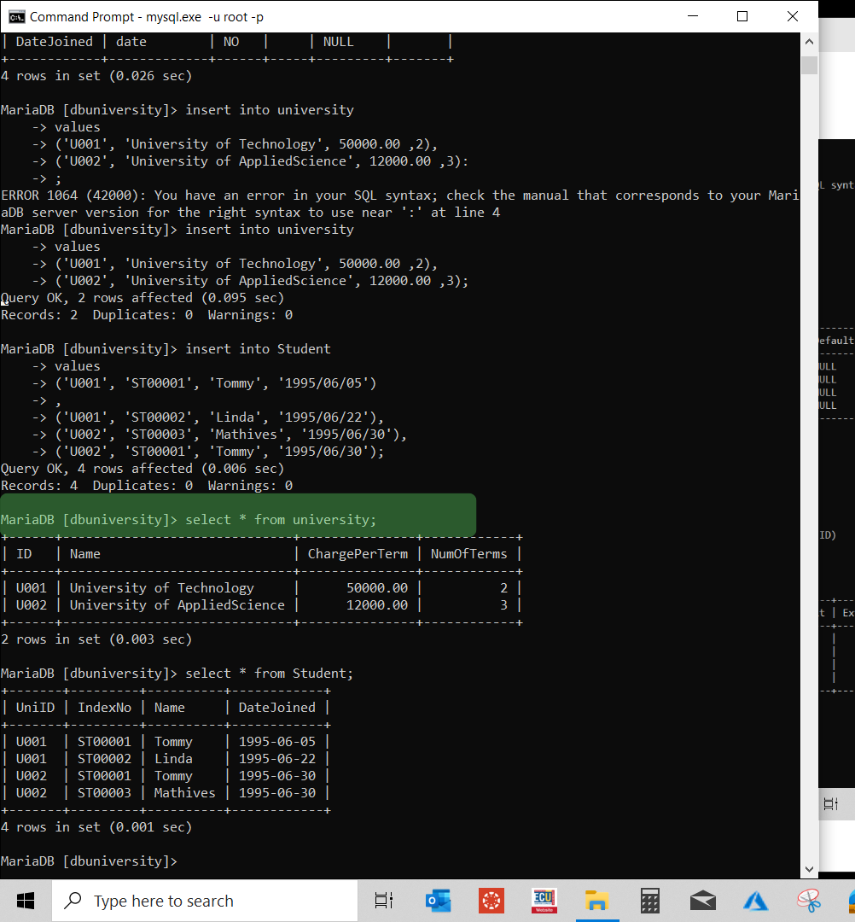Click the ERROR 1064 syntax error message
Viewport: 855px width, 922px height.
pyautogui.click(x=341, y=195)
